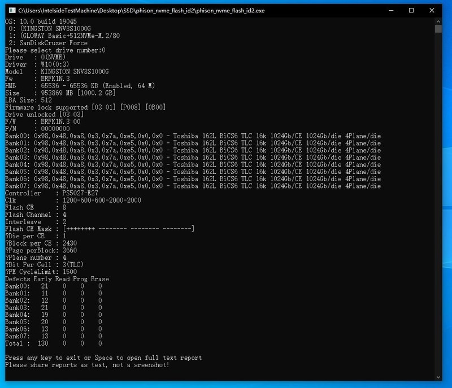The image size is (452, 388).
Task: Click the Bank07 flash ID line
Action: (193, 186)
